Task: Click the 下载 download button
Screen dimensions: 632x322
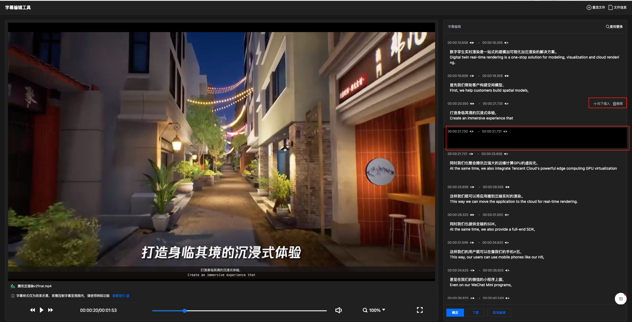Action: (475, 313)
